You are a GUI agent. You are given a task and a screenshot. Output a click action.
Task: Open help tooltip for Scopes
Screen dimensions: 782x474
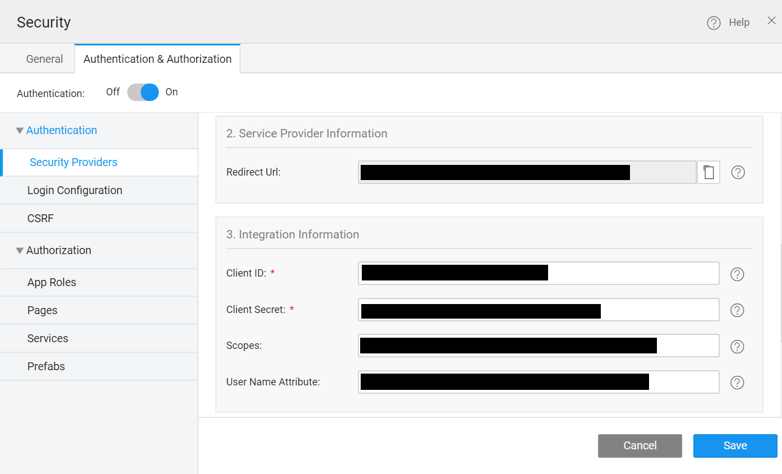[x=737, y=346]
